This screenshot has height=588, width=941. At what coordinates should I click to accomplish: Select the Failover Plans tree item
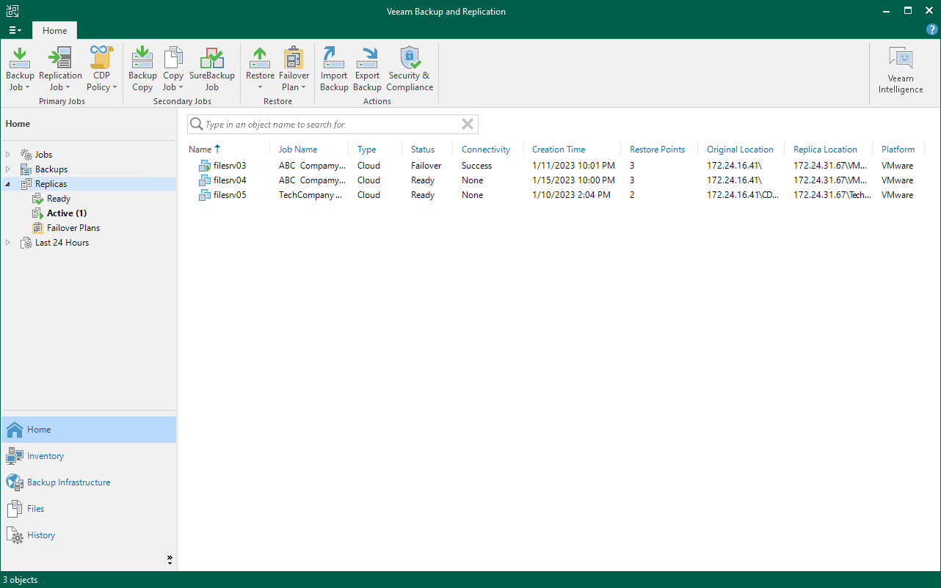[x=73, y=228]
